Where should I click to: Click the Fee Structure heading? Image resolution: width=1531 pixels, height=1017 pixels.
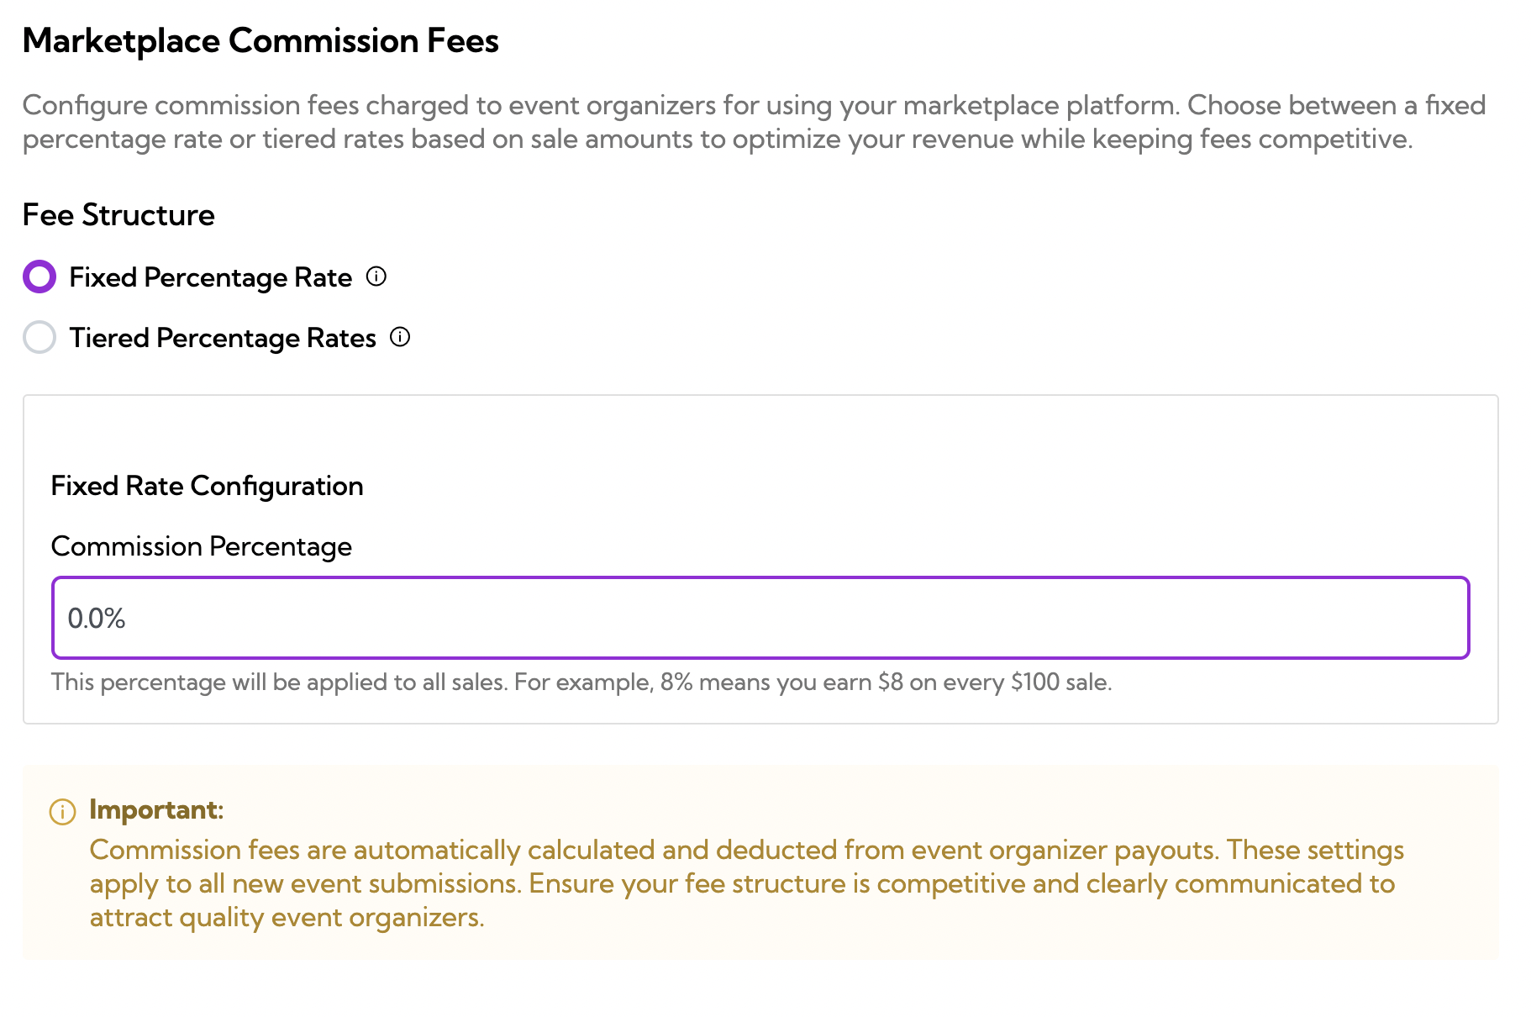[118, 215]
